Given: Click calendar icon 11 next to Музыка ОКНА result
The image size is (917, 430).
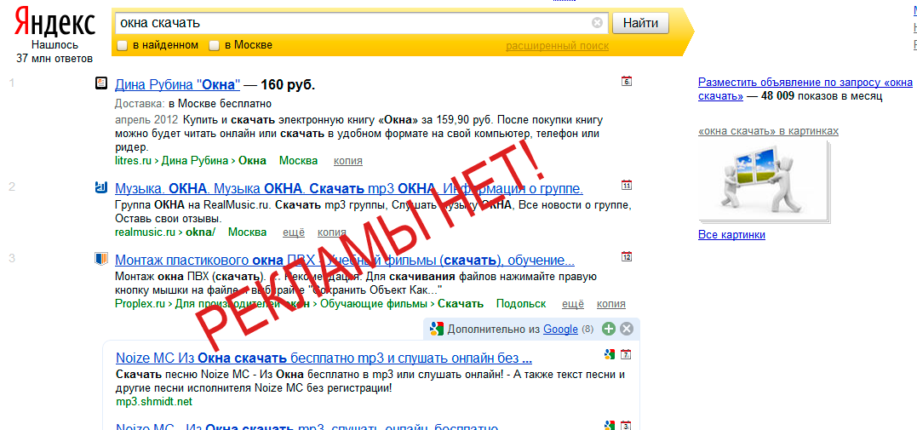Looking at the screenshot, I should point(627,186).
